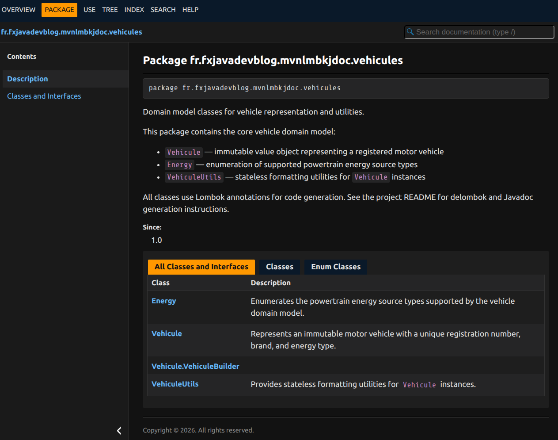Click the fr.fxjavadevblog.mvnlmbkjdoc.vehicules breadcrumb link

pos(72,32)
